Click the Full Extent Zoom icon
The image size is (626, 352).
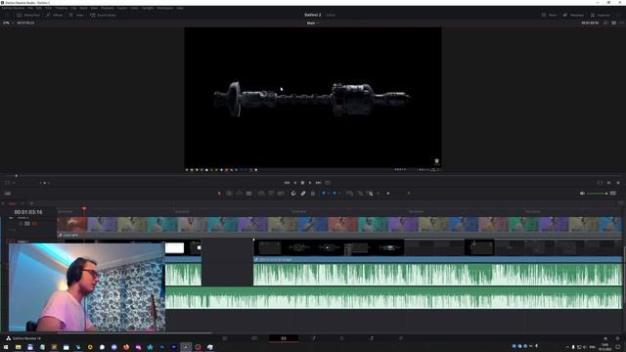(350, 194)
